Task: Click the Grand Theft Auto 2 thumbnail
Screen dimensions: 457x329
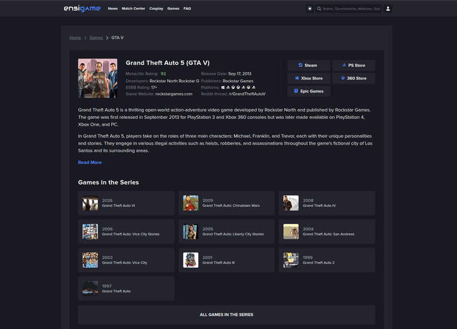Action: [291, 260]
